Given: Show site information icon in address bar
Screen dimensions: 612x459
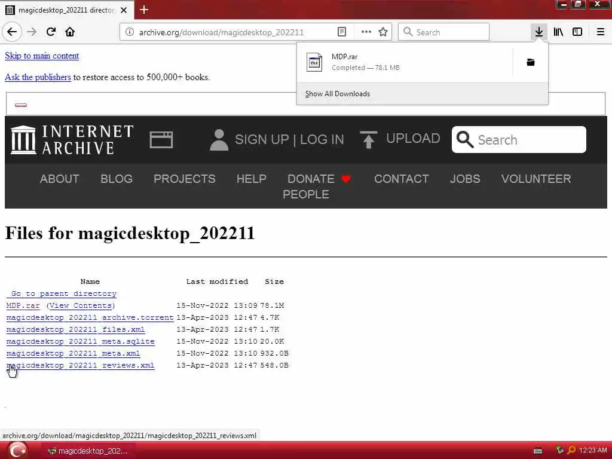Looking at the screenshot, I should click(x=130, y=32).
